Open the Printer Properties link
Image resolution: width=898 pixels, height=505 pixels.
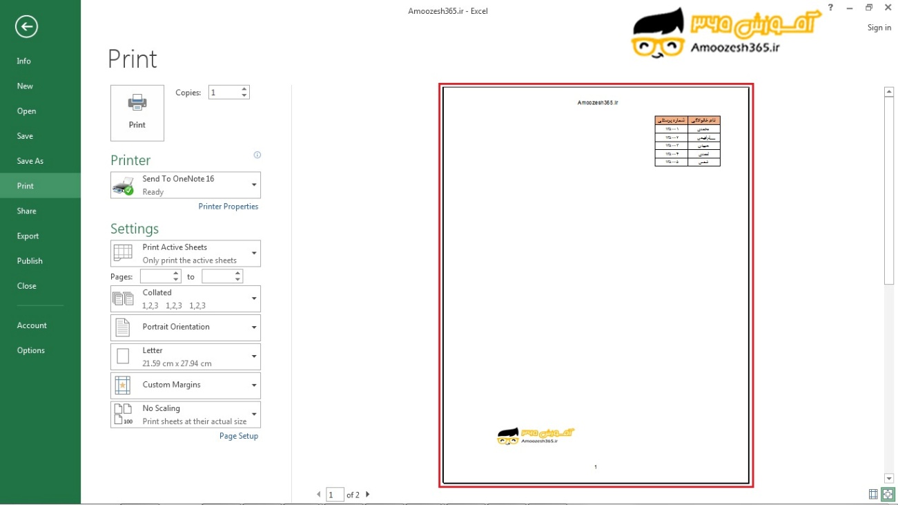point(228,207)
